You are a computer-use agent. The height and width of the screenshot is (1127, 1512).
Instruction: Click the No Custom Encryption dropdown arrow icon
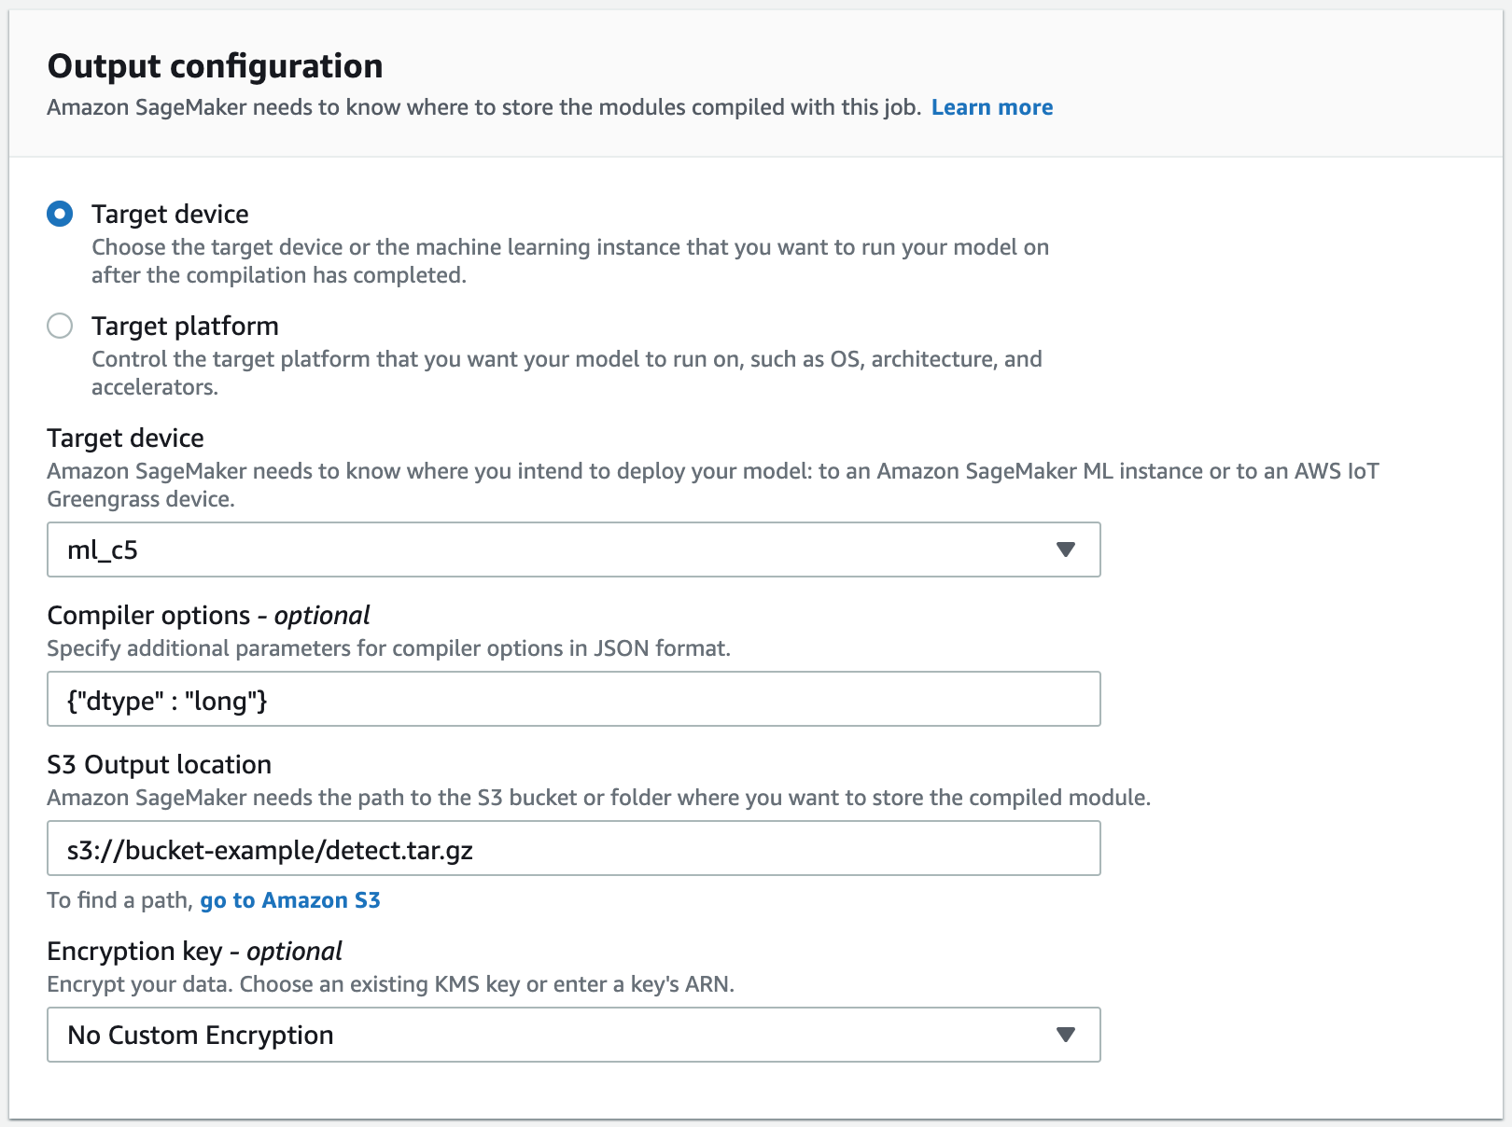click(x=1066, y=1035)
